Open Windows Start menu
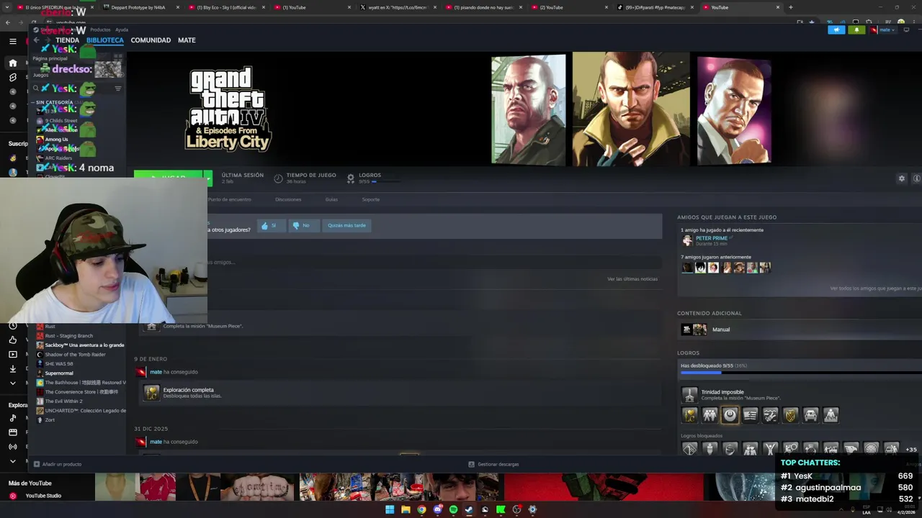This screenshot has width=922, height=518. pos(390,509)
